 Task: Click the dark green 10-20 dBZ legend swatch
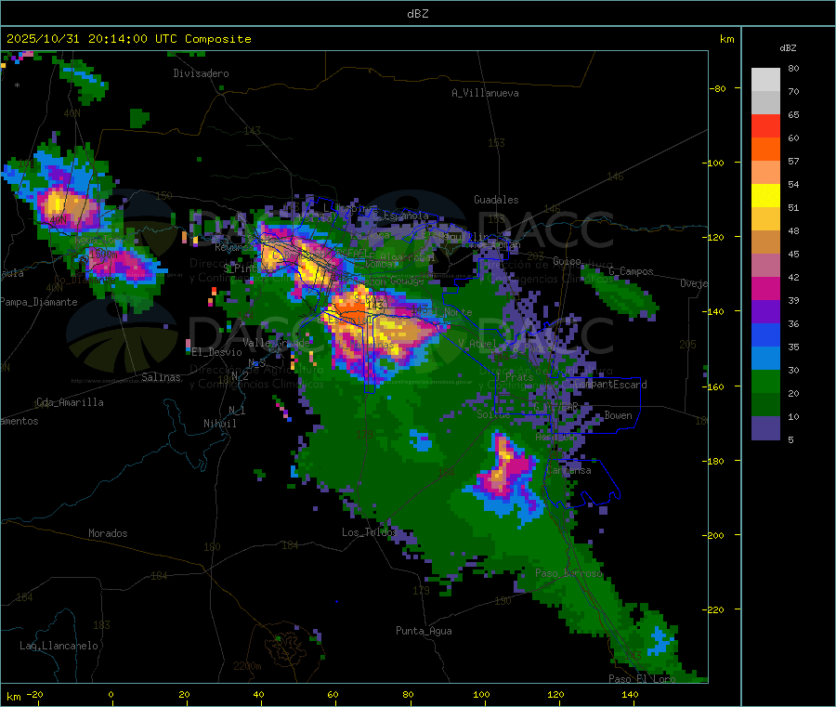765,405
